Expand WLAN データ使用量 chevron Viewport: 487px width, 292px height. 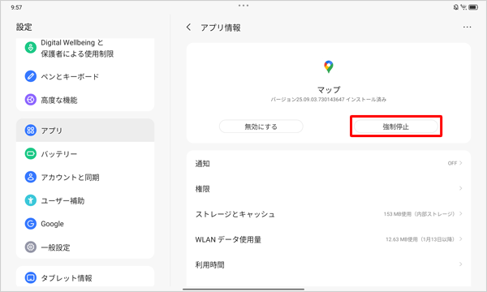[460, 239]
